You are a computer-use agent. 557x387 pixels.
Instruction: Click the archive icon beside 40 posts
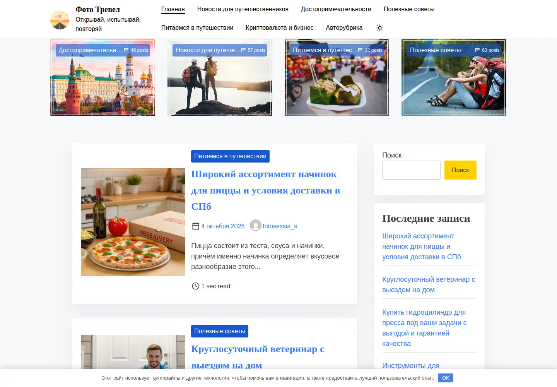point(126,50)
